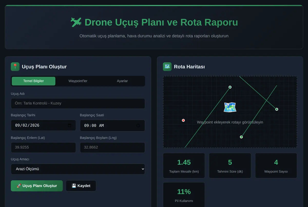The height and width of the screenshot is (207, 308).
Task: Click the Tahmini Süre (dk) stat card
Action: (x=230, y=166)
